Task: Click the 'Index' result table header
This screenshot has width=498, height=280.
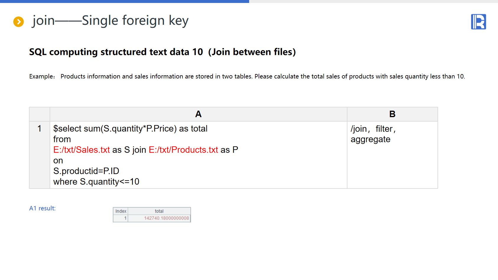Action: 121,211
